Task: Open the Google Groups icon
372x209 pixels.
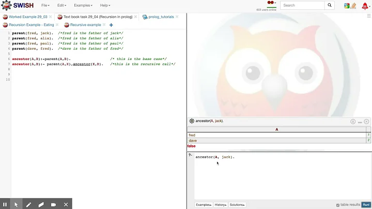Action: pyautogui.click(x=347, y=6)
